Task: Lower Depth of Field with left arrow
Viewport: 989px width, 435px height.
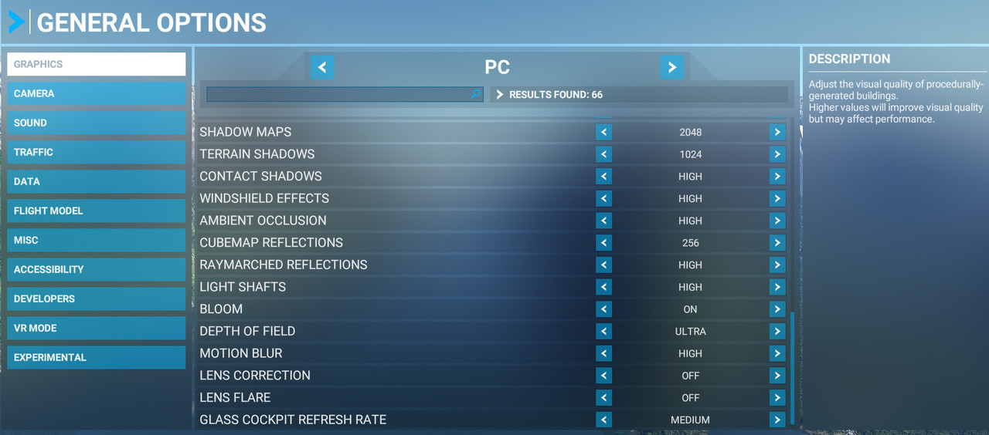Action: pyautogui.click(x=603, y=332)
